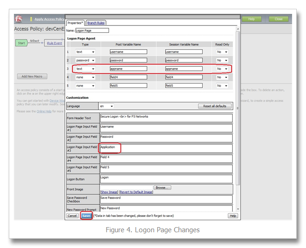
Task: Open Type dropdown for row 3
Action: pyautogui.click(x=85, y=69)
